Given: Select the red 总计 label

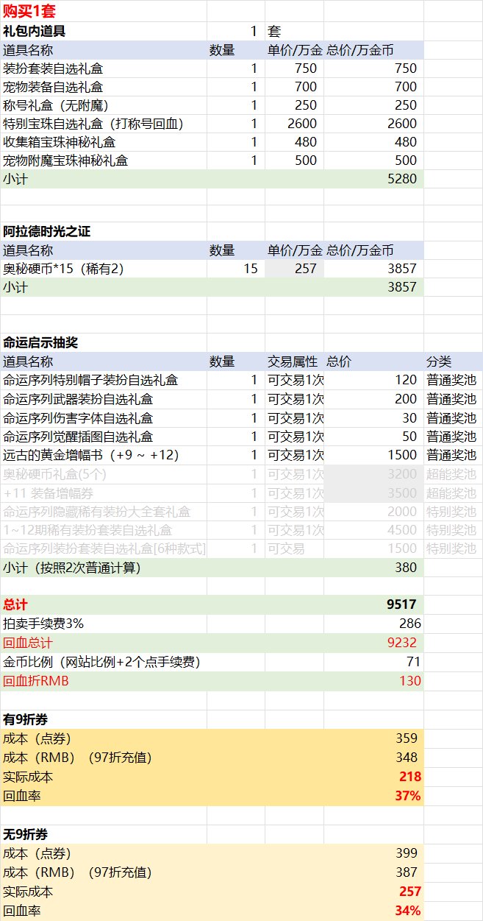Looking at the screenshot, I should point(15,604).
